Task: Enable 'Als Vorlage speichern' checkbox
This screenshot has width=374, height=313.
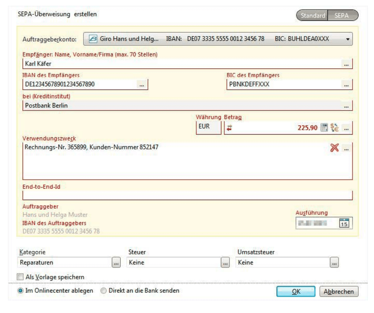Action: pos(20,277)
